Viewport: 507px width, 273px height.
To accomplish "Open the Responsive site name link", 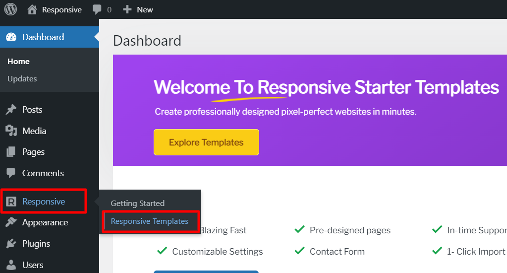I will tap(62, 10).
